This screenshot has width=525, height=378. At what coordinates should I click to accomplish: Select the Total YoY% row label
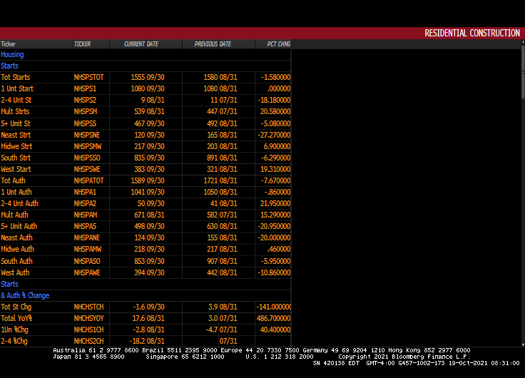click(17, 318)
